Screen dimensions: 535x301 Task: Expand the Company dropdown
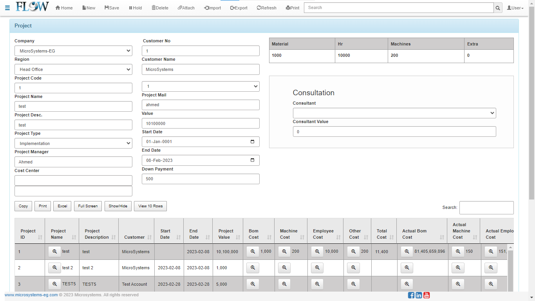(x=73, y=51)
